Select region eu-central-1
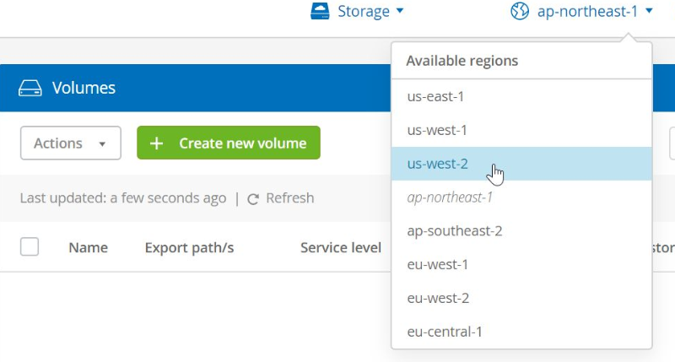This screenshot has width=675, height=362. point(521,332)
